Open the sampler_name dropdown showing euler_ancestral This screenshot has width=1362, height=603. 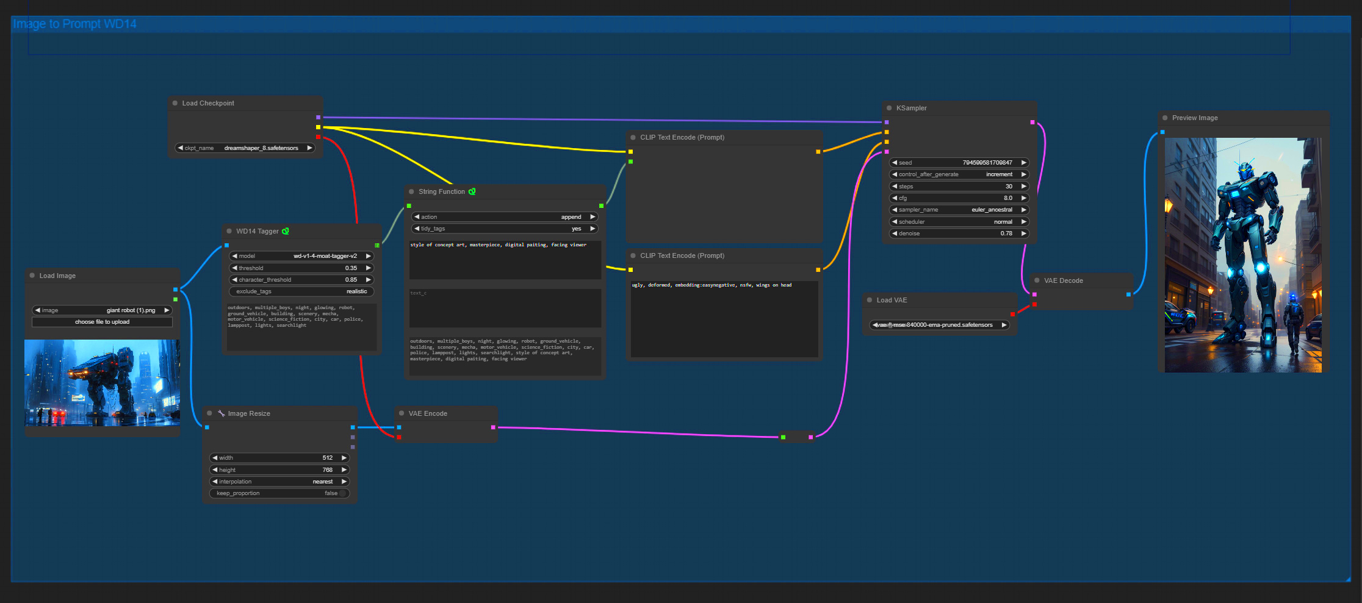click(959, 210)
